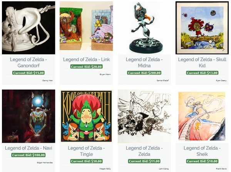Open the Legend of Zelda - Midna listing

pos(144,62)
